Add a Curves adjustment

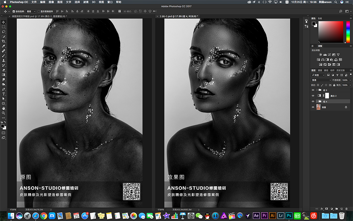point(329,55)
